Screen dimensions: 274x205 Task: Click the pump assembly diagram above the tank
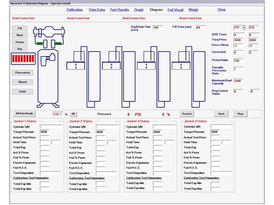pos(49,37)
